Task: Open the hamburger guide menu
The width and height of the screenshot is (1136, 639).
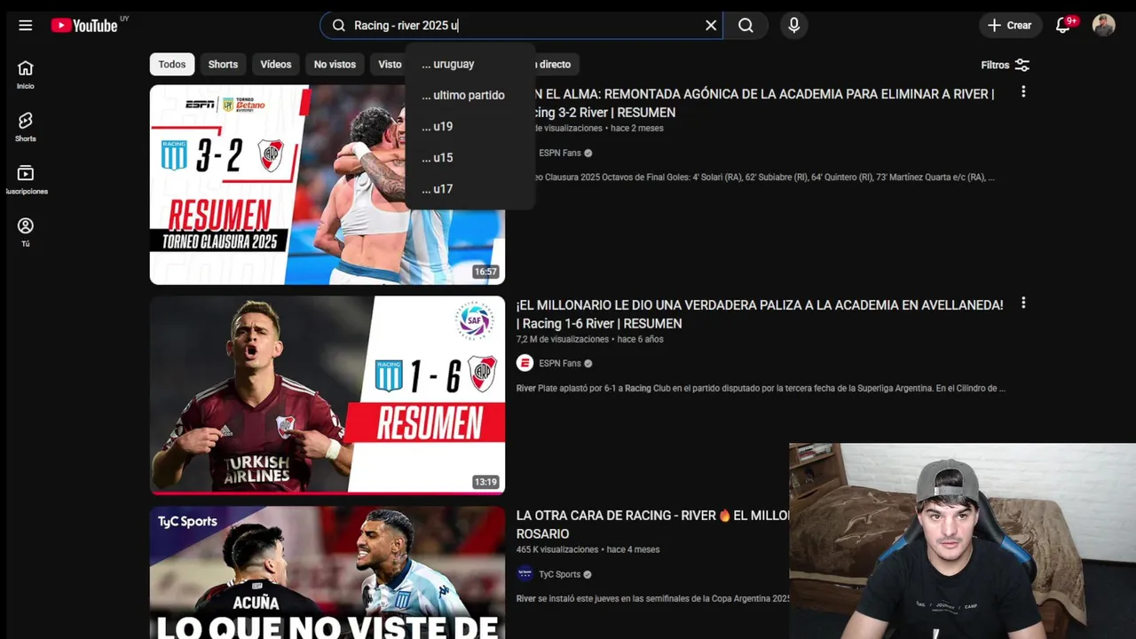Action: (25, 25)
